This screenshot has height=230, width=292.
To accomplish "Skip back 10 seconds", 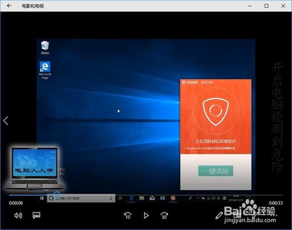I will click(128, 215).
